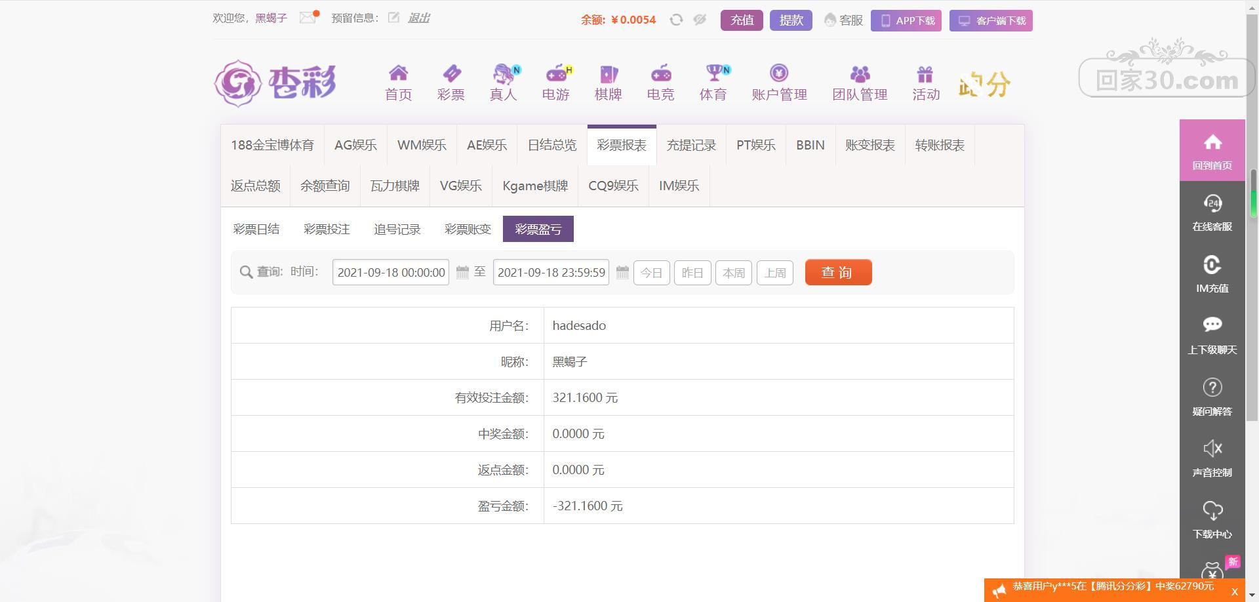
Task: Switch to 充提记录 tab
Action: pyautogui.click(x=691, y=145)
